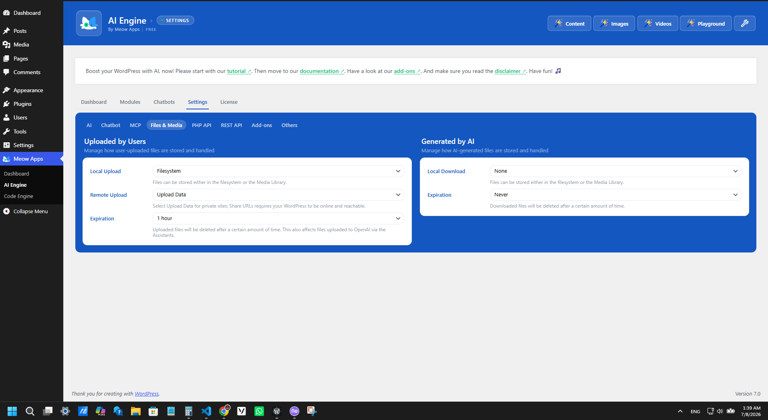Expand the Generated by AI Expiration dropdown
This screenshot has width=768, height=420.
pyautogui.click(x=616, y=195)
